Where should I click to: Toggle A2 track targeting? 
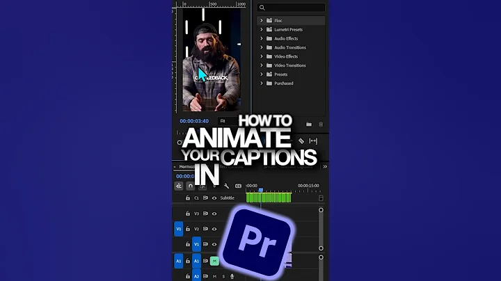point(196,276)
